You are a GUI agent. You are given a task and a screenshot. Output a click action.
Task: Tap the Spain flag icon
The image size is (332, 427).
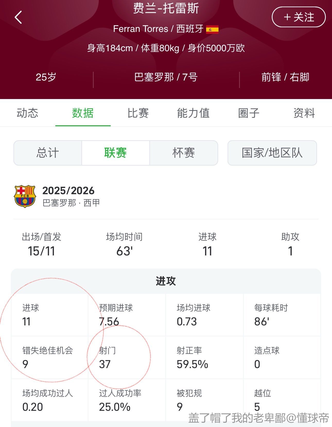(212, 29)
